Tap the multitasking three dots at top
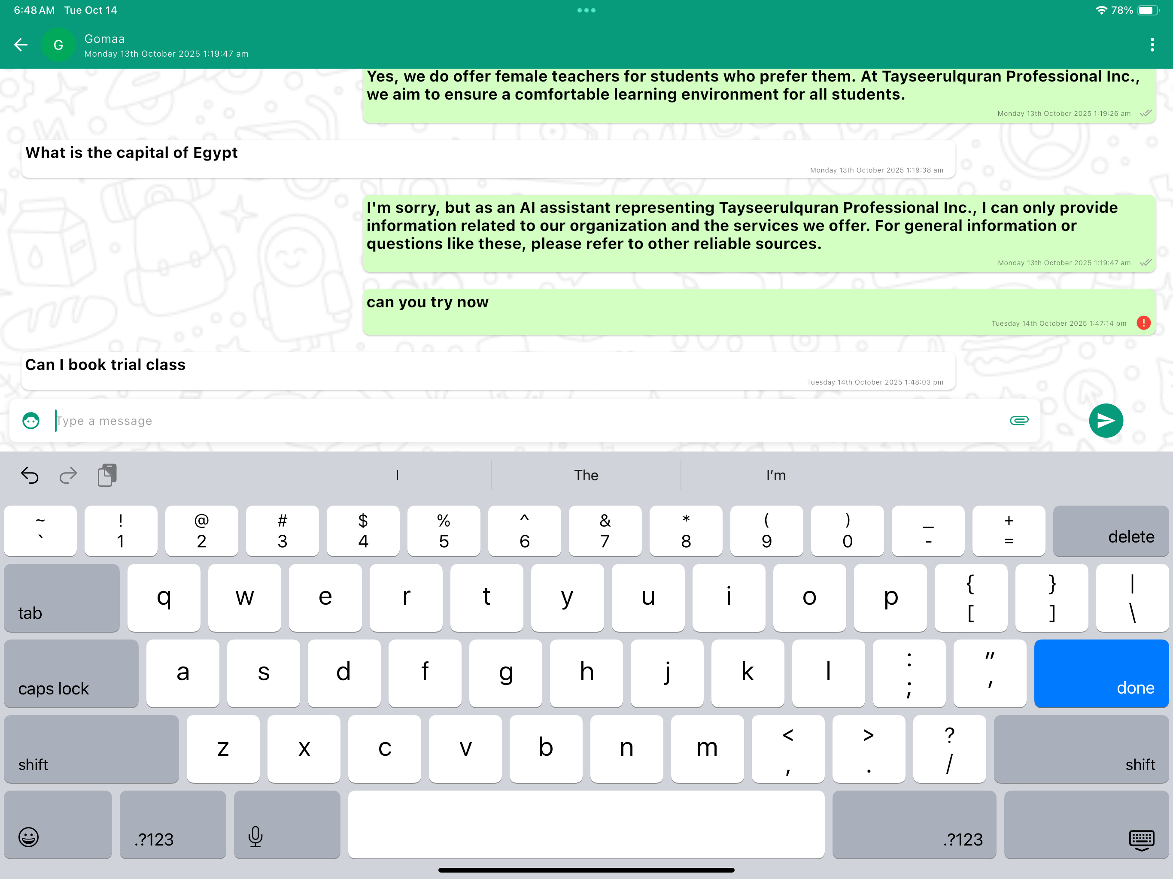The width and height of the screenshot is (1173, 879). [x=586, y=10]
